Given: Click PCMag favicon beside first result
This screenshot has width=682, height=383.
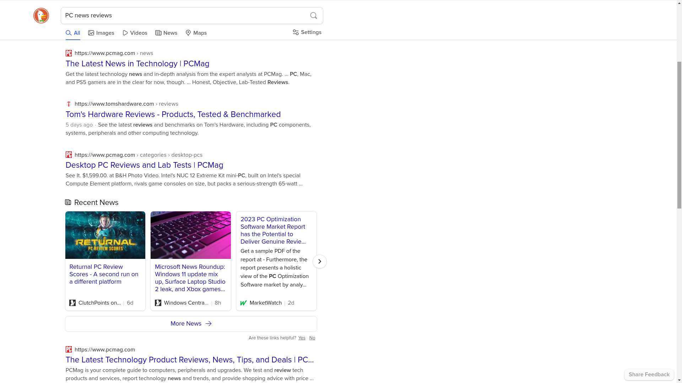Looking at the screenshot, I should tap(69, 53).
